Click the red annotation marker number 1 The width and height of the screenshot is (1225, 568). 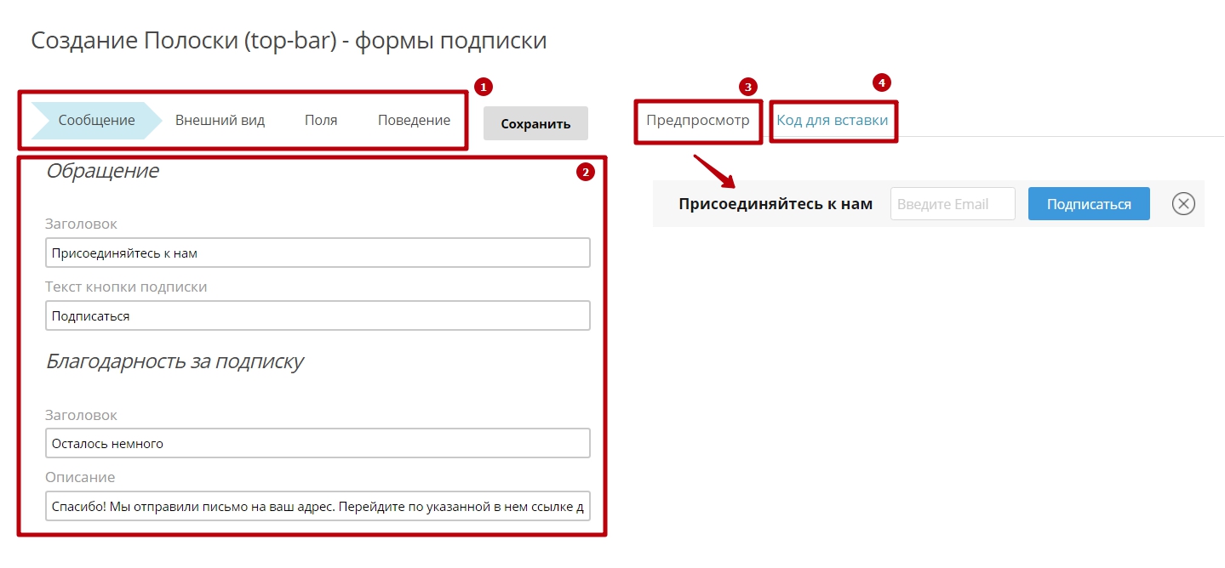point(484,87)
